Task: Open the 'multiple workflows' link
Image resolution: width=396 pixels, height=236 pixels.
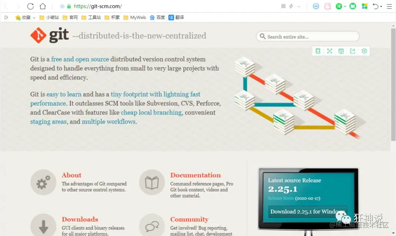Action: [109, 122]
